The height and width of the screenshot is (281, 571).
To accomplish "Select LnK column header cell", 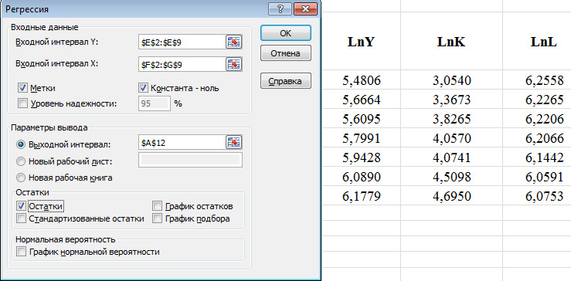I will click(x=451, y=41).
